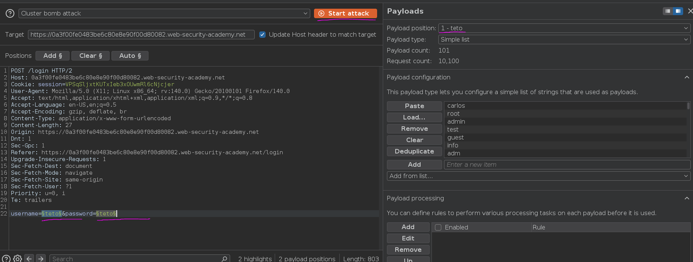The height and width of the screenshot is (262, 693).
Task: Open the Payload type dropdown (Simple list)
Action: tap(564, 40)
